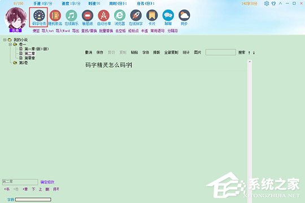The width and height of the screenshot is (305, 203).
Task: Open the settings gear in title bar
Action: click(x=267, y=3)
